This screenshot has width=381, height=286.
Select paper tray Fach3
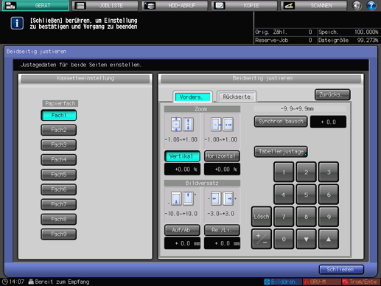[59, 144]
